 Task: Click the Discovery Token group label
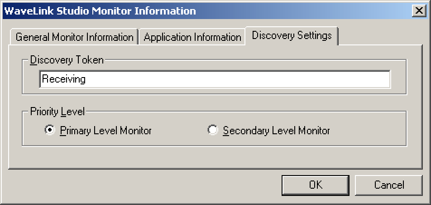click(x=67, y=60)
